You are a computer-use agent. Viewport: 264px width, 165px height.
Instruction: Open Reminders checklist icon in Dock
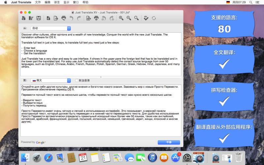(x=106, y=158)
